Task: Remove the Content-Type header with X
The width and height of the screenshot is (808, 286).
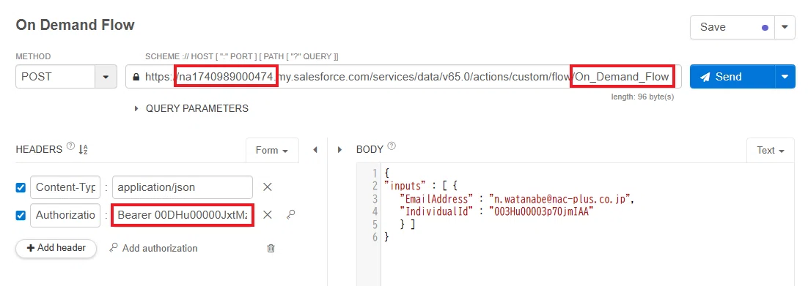Action: (x=268, y=187)
